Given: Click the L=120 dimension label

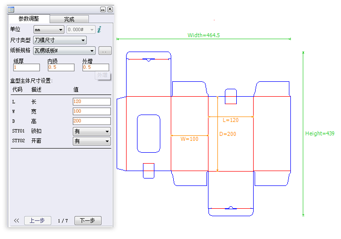Looking at the screenshot, I should pyautogui.click(x=230, y=120).
